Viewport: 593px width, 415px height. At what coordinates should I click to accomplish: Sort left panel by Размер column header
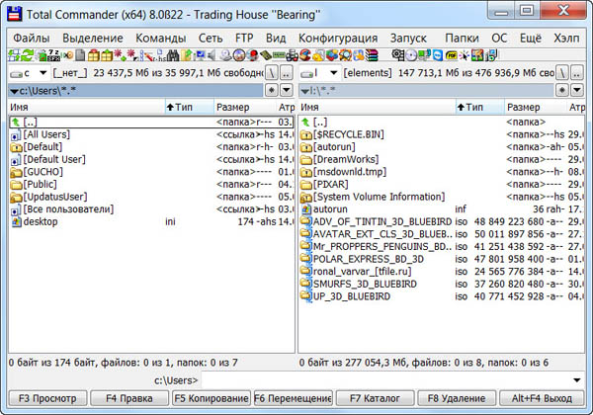pyautogui.click(x=233, y=106)
